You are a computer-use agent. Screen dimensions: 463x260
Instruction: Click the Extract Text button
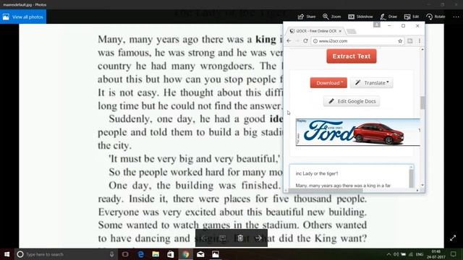(x=352, y=56)
